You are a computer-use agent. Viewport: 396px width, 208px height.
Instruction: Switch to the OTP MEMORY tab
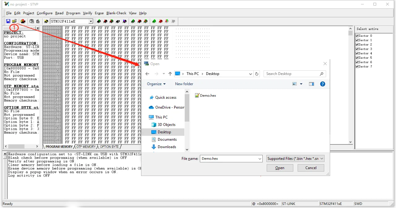(86, 147)
